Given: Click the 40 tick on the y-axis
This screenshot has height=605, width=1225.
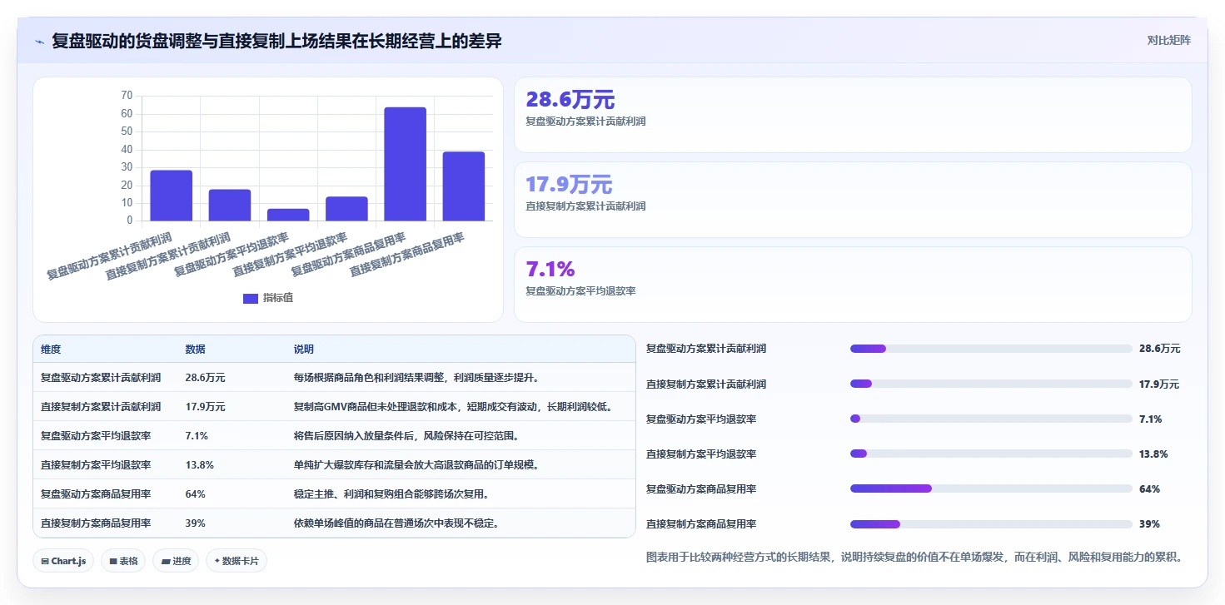Looking at the screenshot, I should click(127, 149).
